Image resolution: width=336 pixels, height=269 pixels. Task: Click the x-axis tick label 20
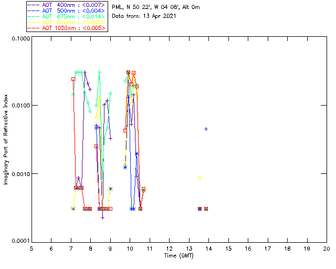point(327,249)
